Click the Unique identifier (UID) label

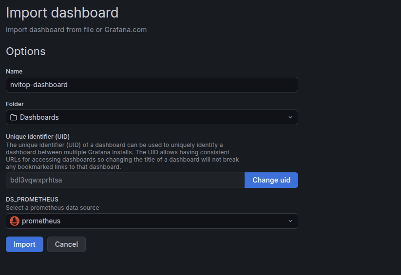click(x=38, y=137)
